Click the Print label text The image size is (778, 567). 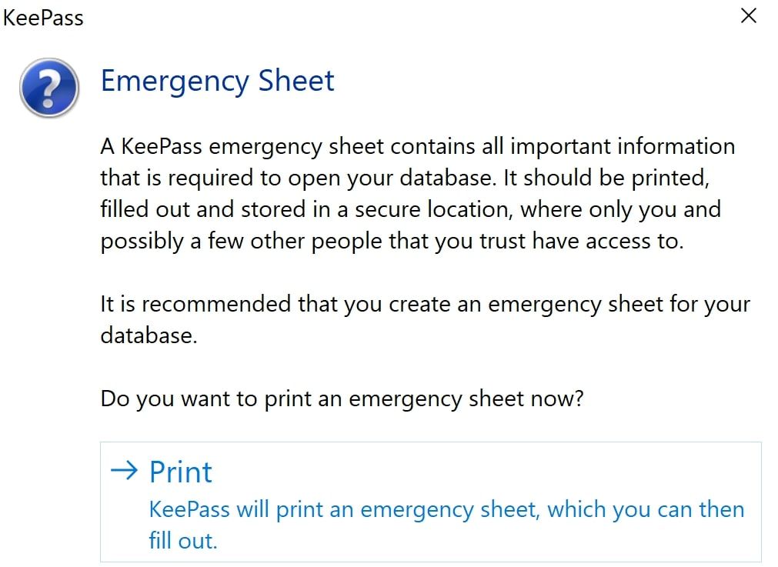(x=179, y=472)
